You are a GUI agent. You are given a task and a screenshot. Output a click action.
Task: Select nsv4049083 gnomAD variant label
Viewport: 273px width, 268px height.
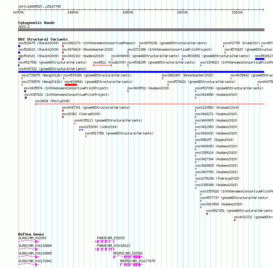[145, 56]
